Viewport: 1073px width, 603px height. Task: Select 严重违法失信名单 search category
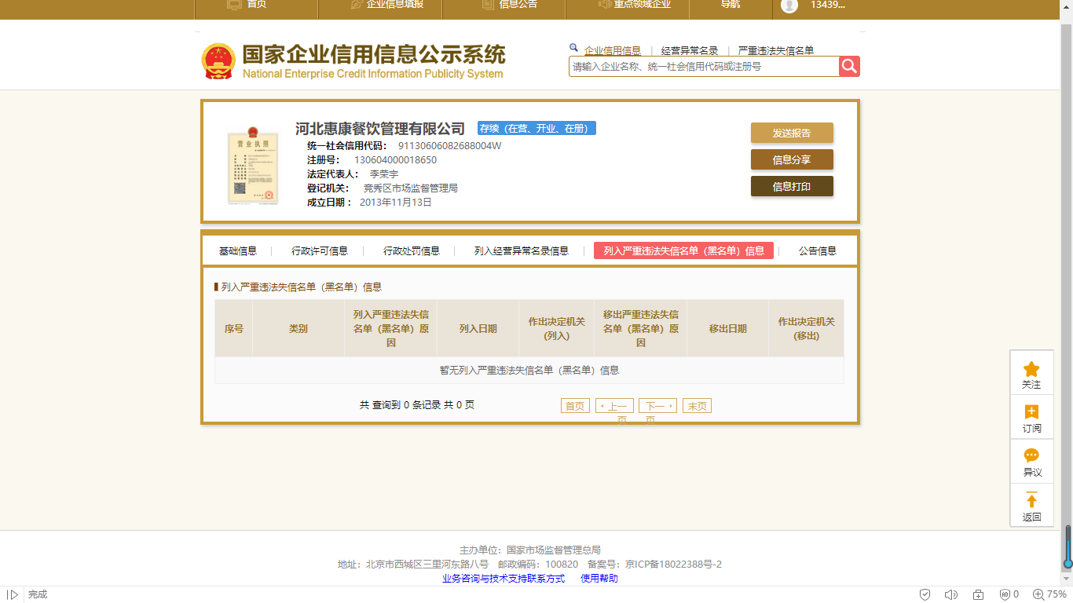[x=776, y=51]
